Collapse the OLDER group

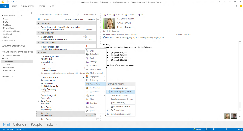pos(39,52)
